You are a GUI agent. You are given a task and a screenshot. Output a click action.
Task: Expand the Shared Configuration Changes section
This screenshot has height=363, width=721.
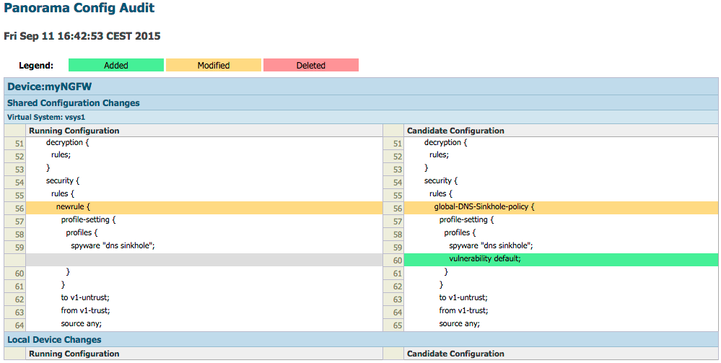[x=73, y=103]
